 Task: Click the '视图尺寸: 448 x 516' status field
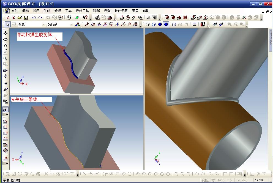point(217,180)
